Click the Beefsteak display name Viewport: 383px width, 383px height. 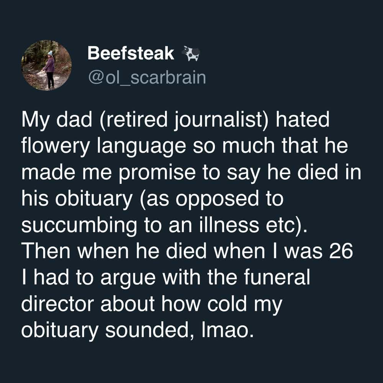click(131, 54)
